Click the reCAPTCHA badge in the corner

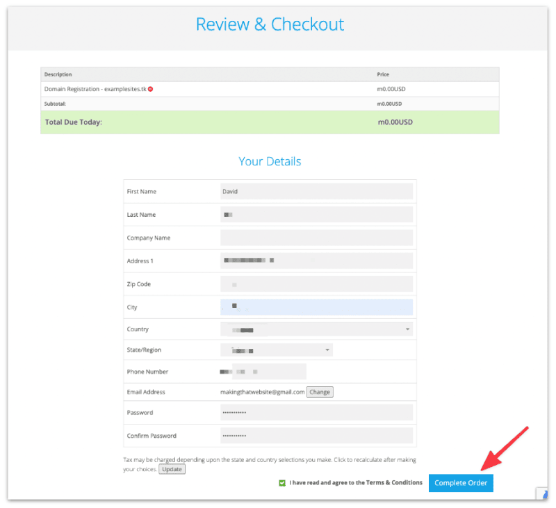[x=542, y=493]
